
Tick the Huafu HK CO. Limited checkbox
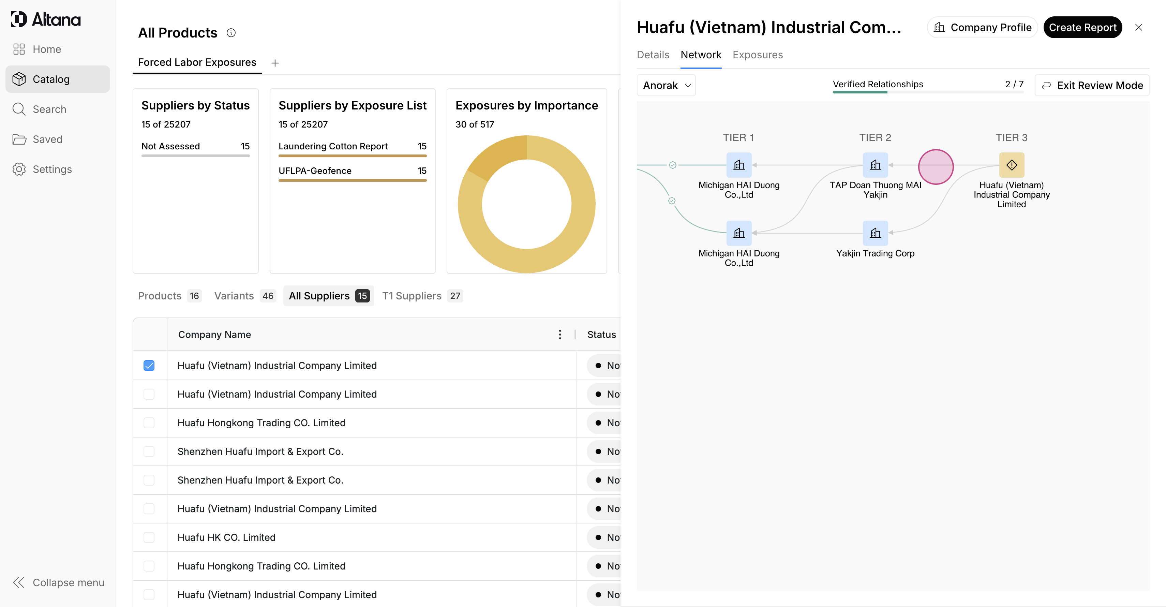pyautogui.click(x=149, y=537)
